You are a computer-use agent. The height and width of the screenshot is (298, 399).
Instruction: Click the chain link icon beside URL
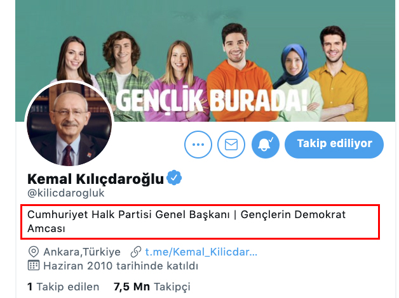(x=136, y=252)
